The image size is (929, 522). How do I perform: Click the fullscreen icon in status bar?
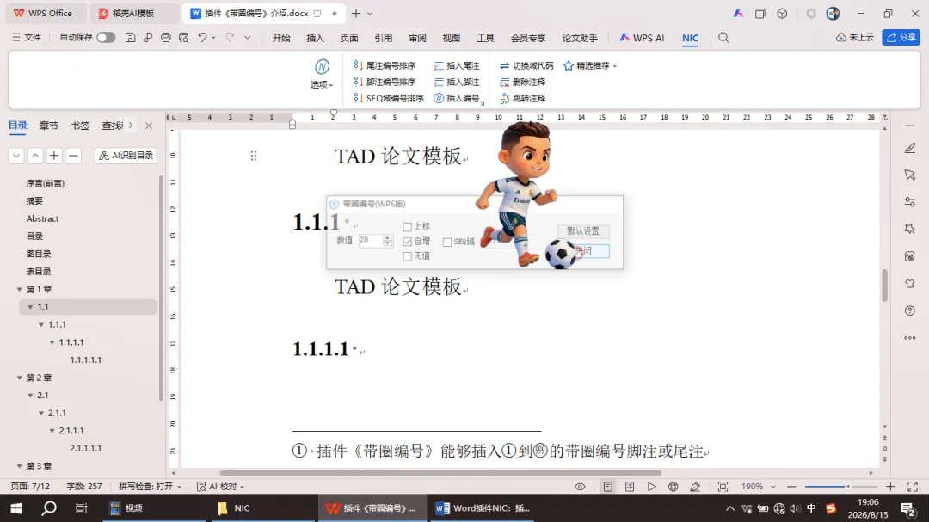[913, 487]
